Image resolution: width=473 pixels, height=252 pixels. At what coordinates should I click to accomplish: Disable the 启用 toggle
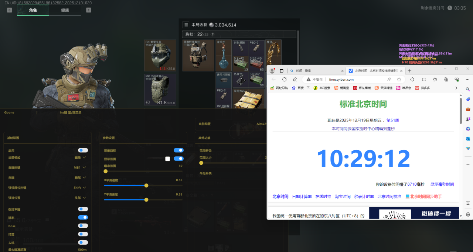tap(83, 150)
